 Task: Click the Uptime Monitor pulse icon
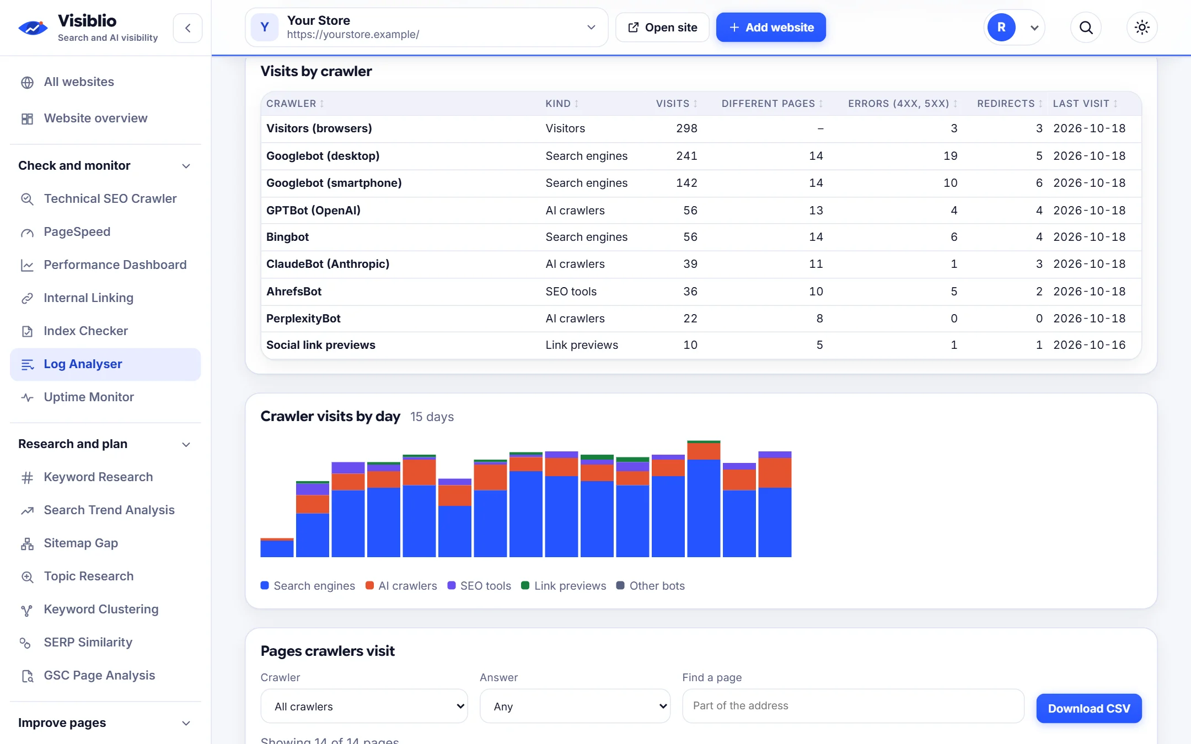tap(27, 397)
